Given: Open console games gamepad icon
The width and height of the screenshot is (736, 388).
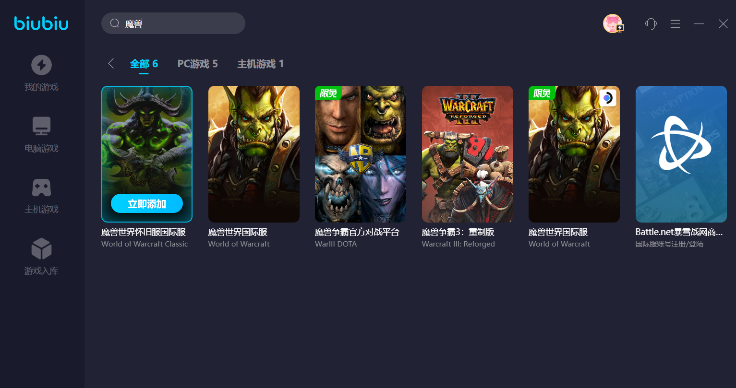Looking at the screenshot, I should (41, 188).
